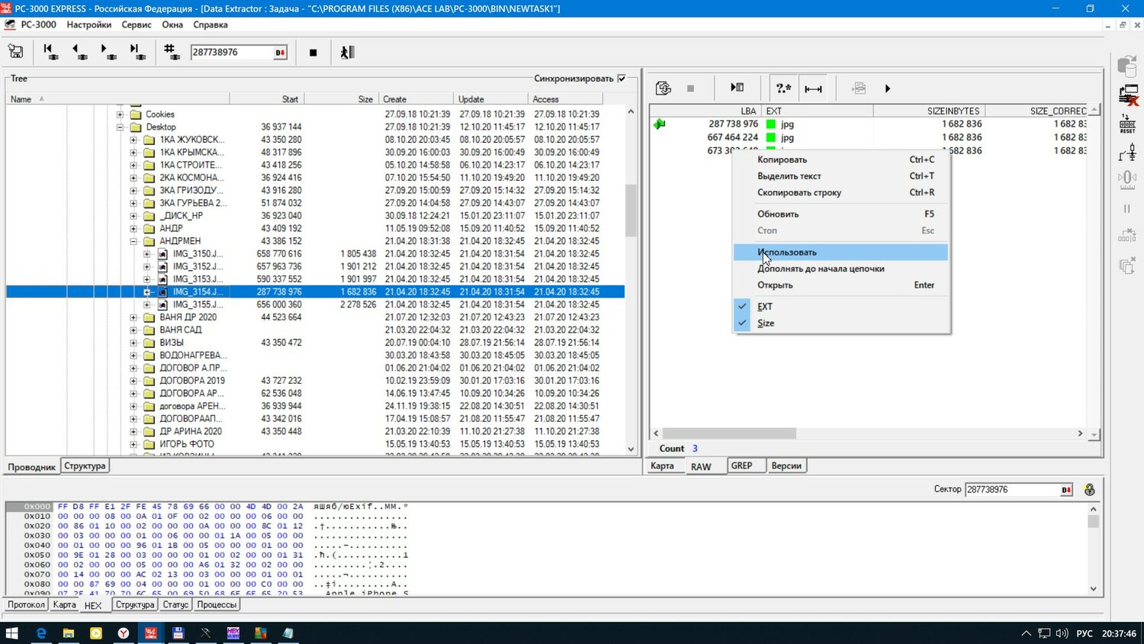Open Yandex browser from taskbar
Image resolution: width=1144 pixels, height=644 pixels.
pyautogui.click(x=123, y=633)
